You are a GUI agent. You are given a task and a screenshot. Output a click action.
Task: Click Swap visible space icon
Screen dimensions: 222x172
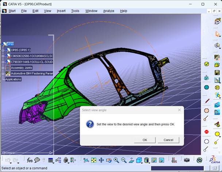[x=161, y=160]
